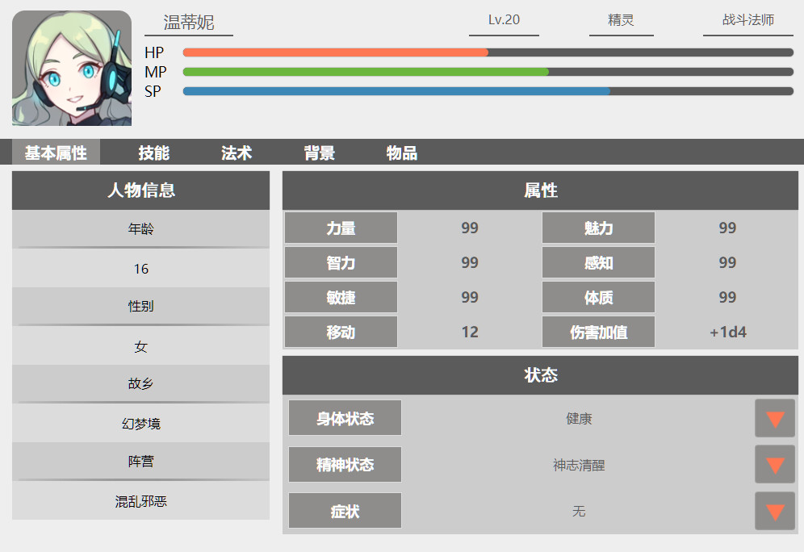Viewport: 804px width, 552px height.
Task: Click the character portrait of 温蒂妮
Action: [72, 69]
